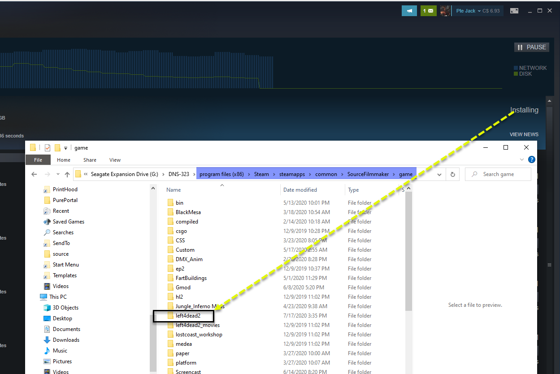Select the FartBuildings folder

point(191,278)
